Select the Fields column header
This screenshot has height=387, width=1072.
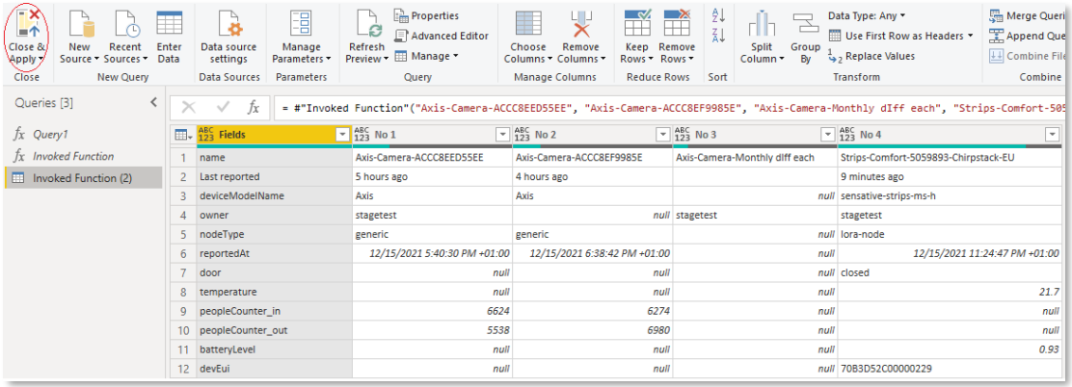(x=274, y=135)
